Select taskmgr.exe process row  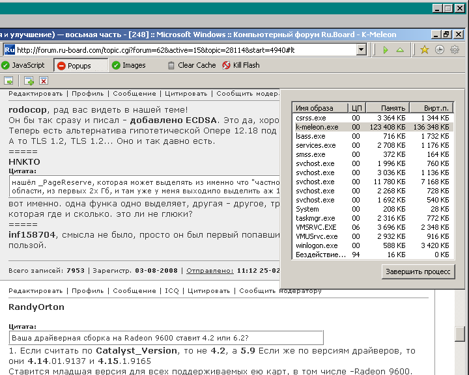click(373, 218)
